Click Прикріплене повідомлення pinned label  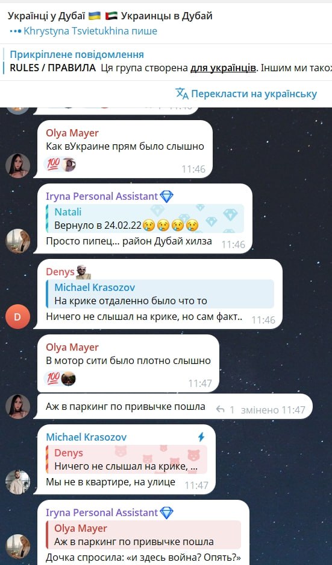tap(77, 55)
